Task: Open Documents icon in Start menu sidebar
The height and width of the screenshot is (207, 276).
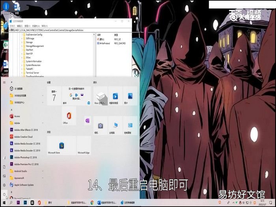Action: point(4,167)
